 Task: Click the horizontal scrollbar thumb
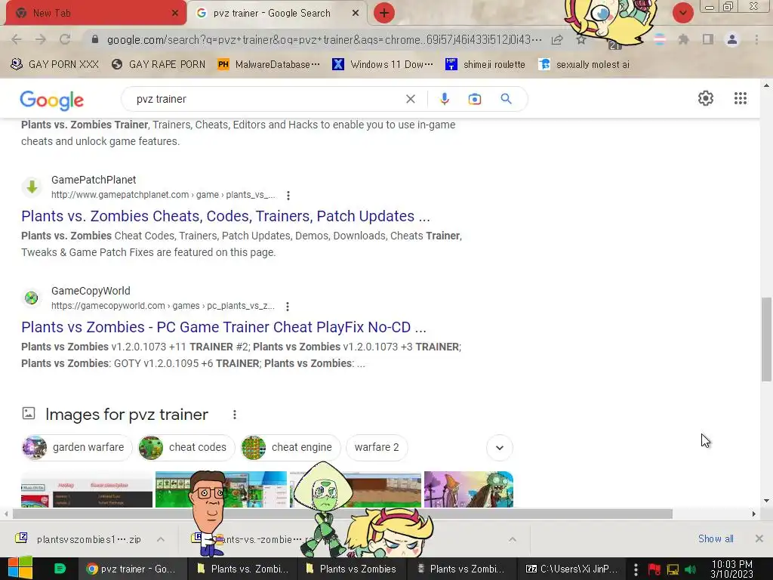pyautogui.click(x=343, y=514)
